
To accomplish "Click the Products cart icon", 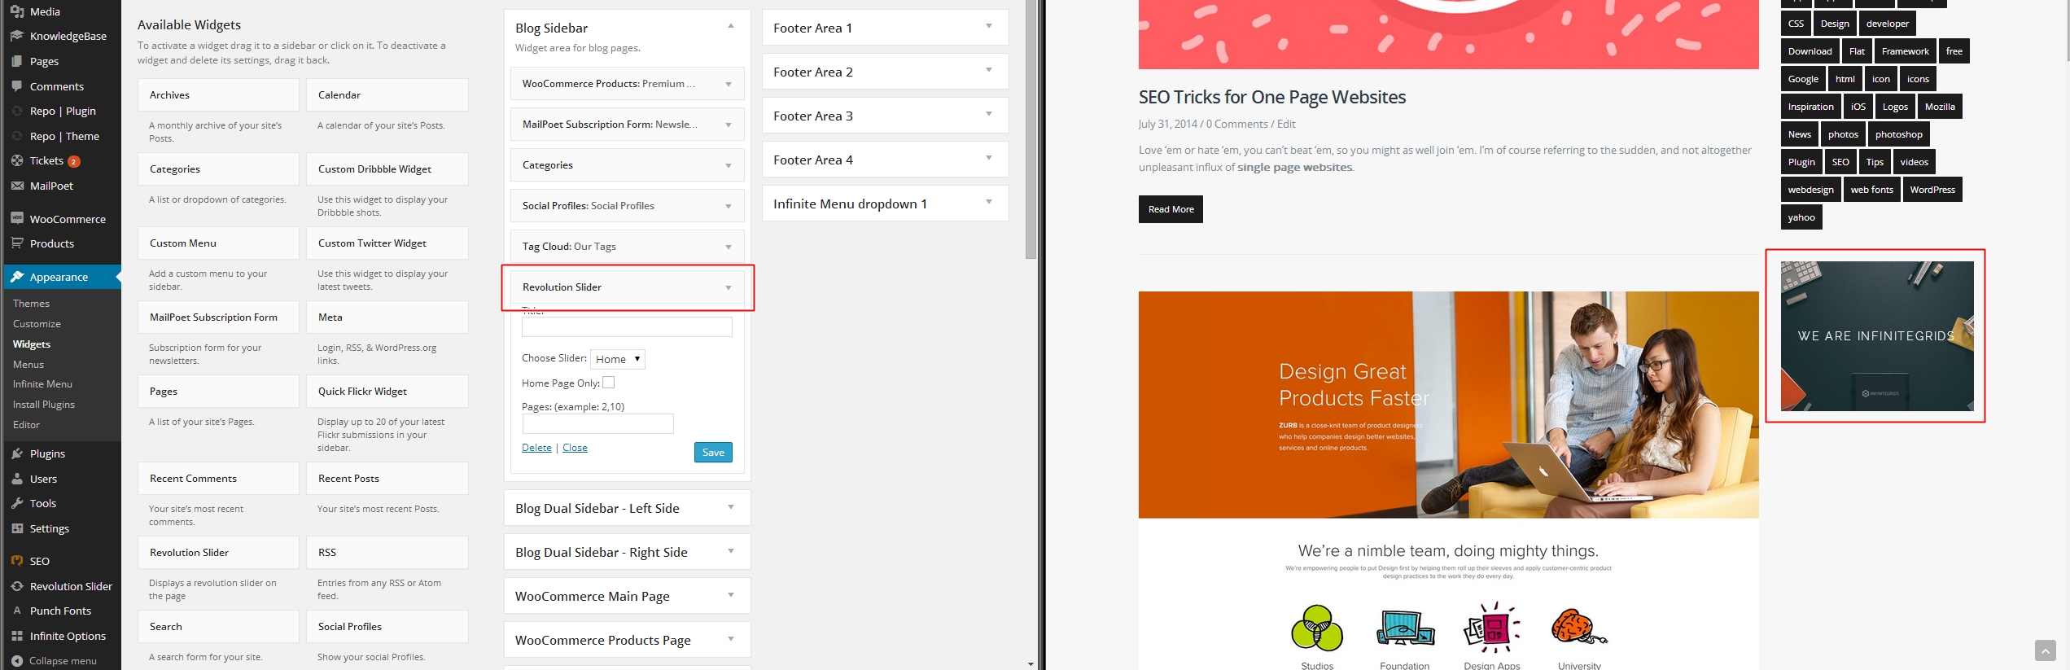I will (17, 243).
